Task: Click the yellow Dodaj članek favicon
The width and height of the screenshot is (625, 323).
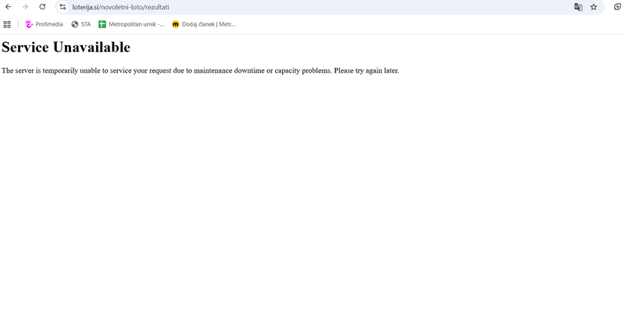Action: [176, 24]
